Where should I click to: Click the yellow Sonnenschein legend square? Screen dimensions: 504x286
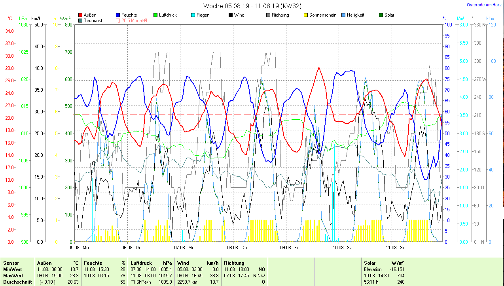tap(306, 15)
